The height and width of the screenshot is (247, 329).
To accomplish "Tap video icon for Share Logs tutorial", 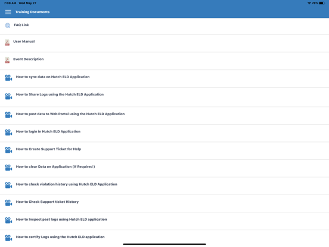I will [x=8, y=96].
